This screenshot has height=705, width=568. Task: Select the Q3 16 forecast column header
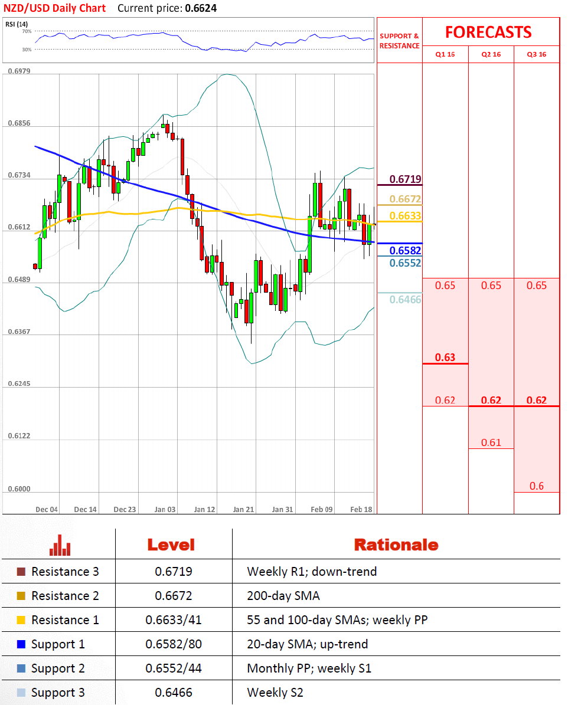(537, 54)
